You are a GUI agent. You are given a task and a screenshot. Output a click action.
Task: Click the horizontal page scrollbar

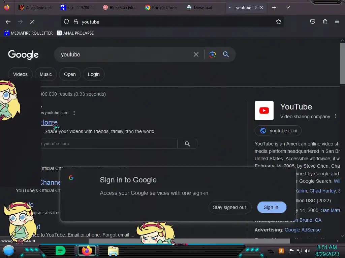click(189, 241)
